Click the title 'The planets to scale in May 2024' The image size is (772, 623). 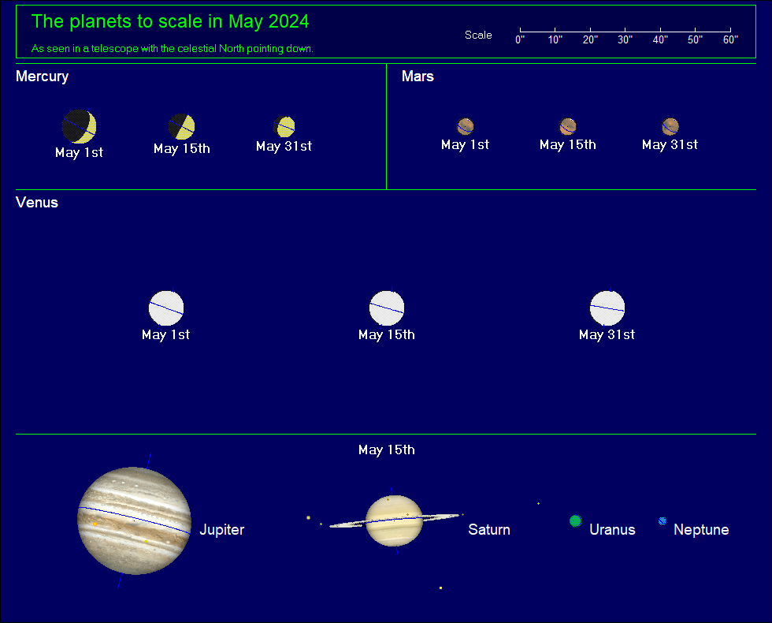[x=170, y=22]
